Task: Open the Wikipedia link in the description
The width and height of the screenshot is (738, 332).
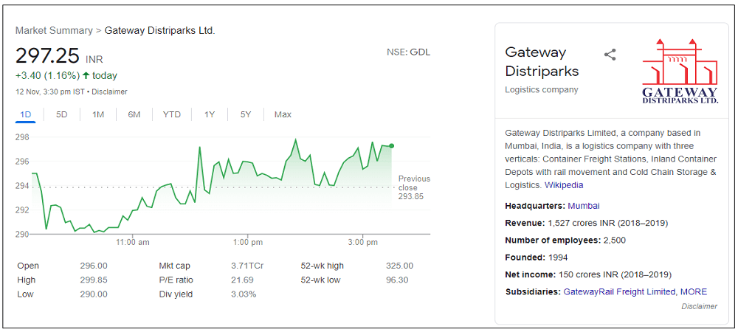Action: coord(564,185)
